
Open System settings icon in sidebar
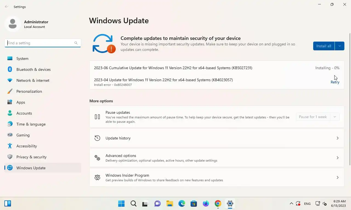pos(10,59)
